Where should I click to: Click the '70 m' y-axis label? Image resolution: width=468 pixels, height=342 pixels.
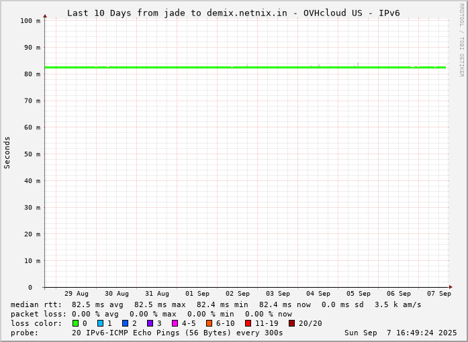(32, 101)
